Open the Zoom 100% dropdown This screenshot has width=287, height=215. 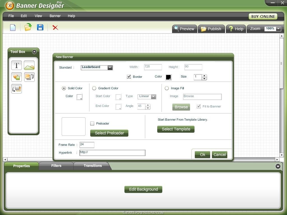(278, 29)
